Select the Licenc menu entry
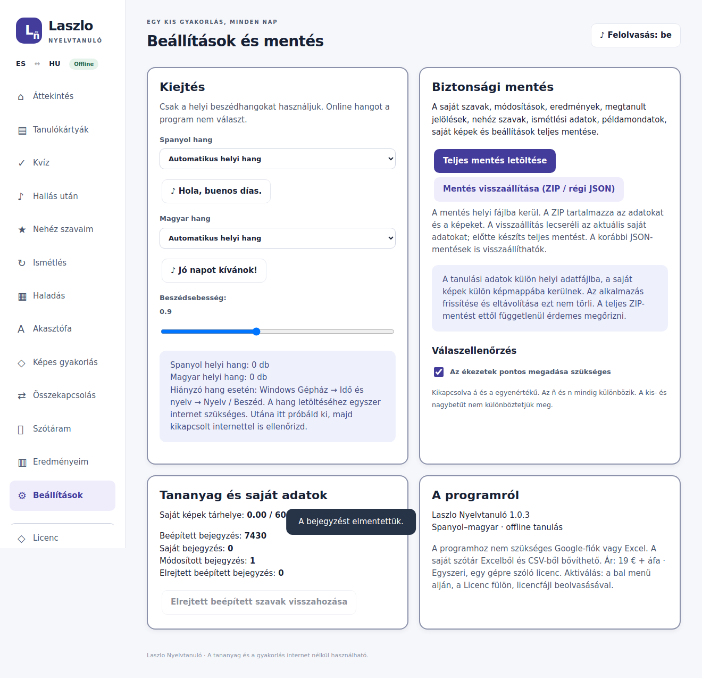The width and height of the screenshot is (702, 678). (62, 538)
